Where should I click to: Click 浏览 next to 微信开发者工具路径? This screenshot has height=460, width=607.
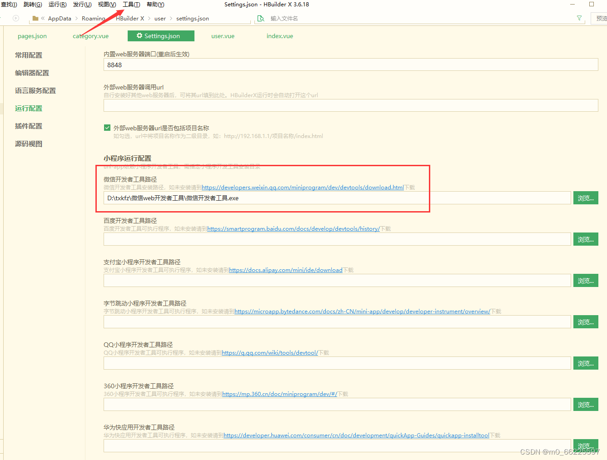click(586, 198)
